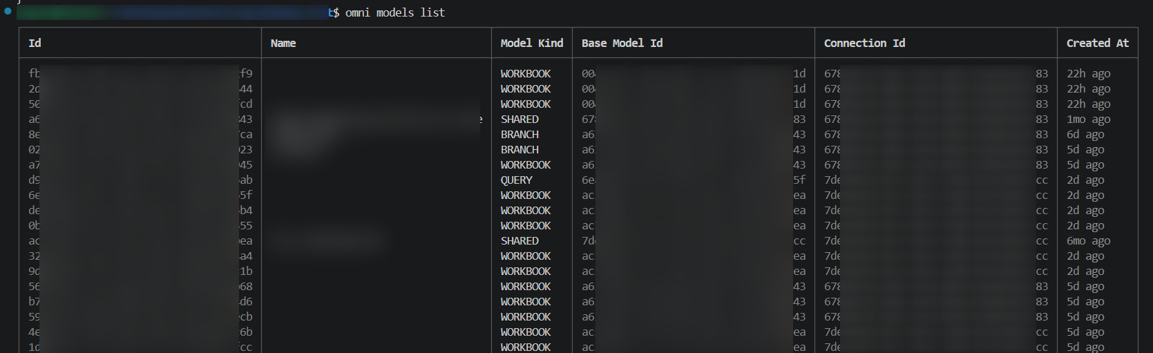Click the Id cell starting with 'fb'

coord(140,73)
